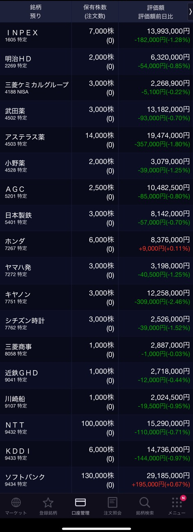The height and width of the screenshot is (532, 193).
Task: Select the アステラス薬 holding row
Action: pyautogui.click(x=96, y=140)
